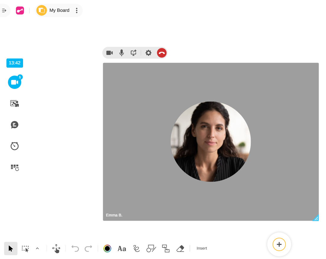The image size is (326, 259).
Task: Toggle the video conference sidebar button
Action: pyautogui.click(x=14, y=82)
